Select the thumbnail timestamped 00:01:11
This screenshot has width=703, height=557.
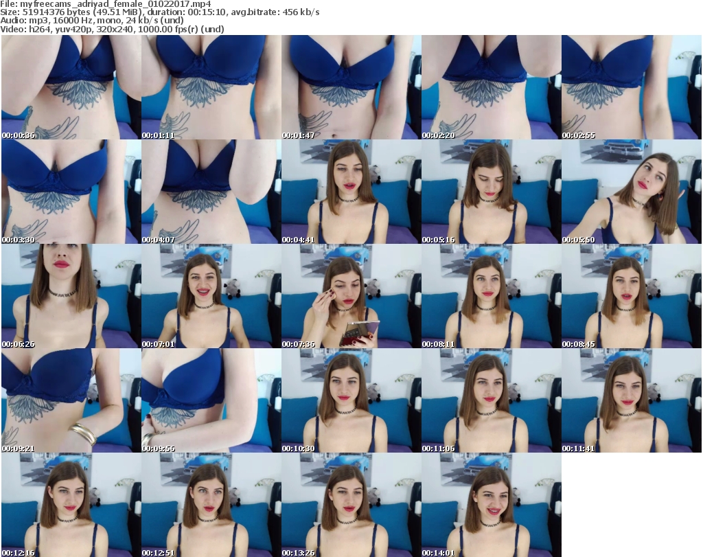211,87
